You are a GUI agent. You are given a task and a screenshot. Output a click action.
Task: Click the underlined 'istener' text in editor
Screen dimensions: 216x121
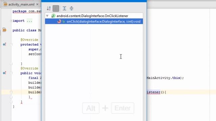(x=154, y=92)
